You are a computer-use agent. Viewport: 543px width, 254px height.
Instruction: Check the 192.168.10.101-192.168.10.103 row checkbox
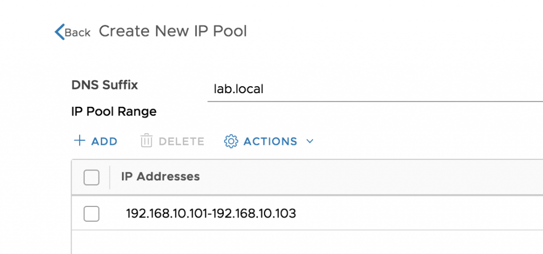[91, 214]
